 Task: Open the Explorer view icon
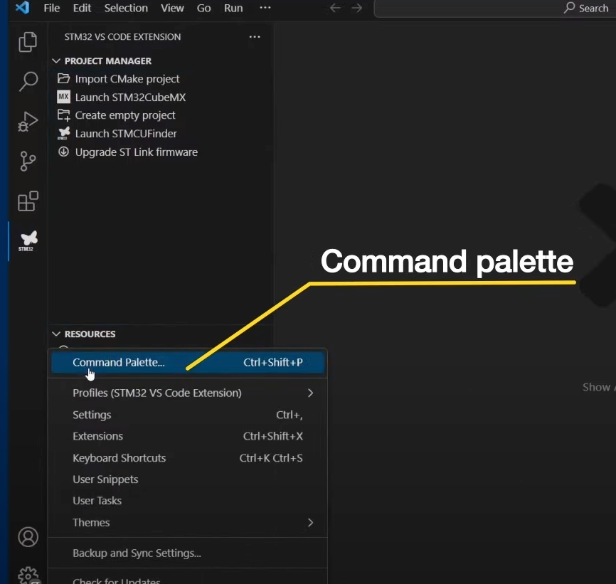pos(28,42)
